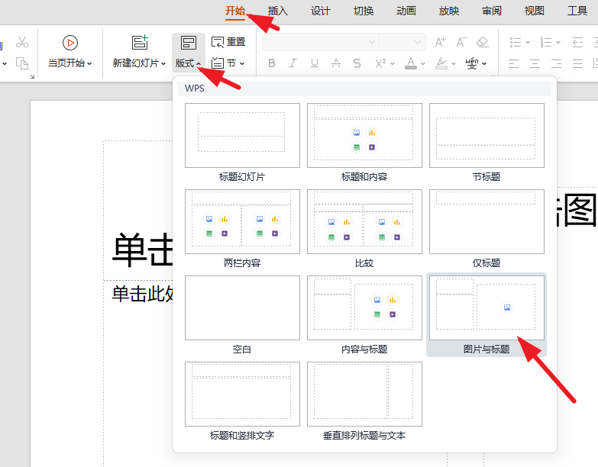Click the 重置 reset button

tap(228, 42)
